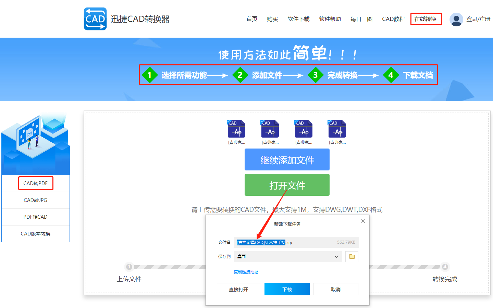Screen dimensions: 493x308
Task: Click the 文件名 input field
Action: (x=296, y=242)
